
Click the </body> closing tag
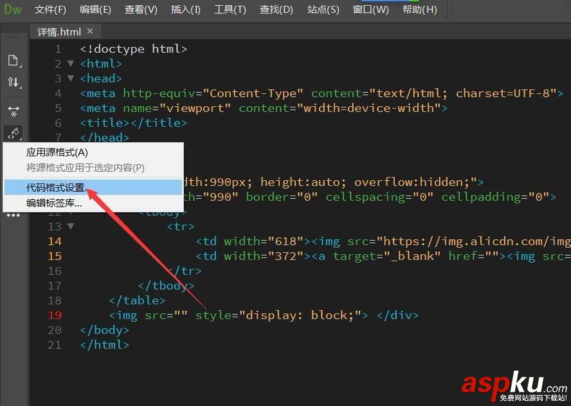(105, 330)
